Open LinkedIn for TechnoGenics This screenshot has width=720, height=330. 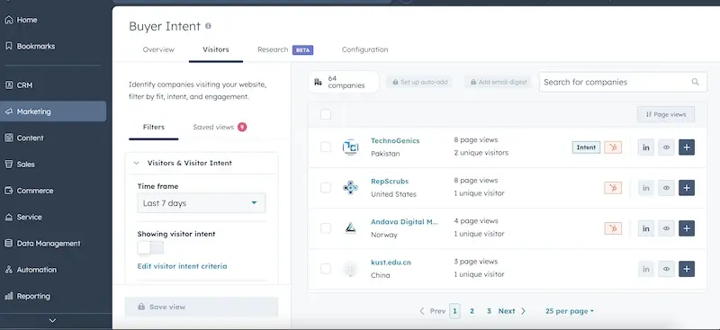pos(645,147)
